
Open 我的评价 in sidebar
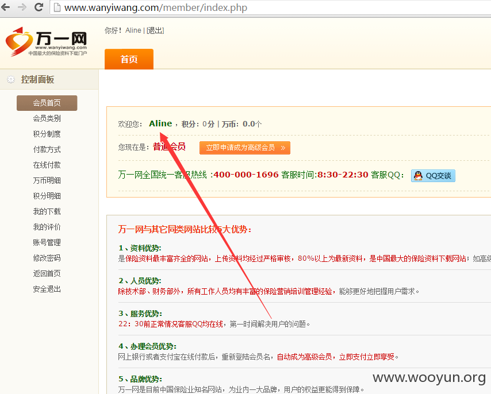coord(47,227)
